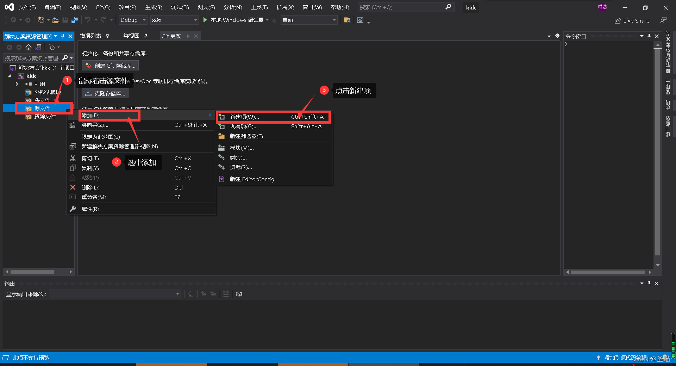676x366 pixels.
Task: Click 创建 Git 存储库... button
Action: (110, 66)
